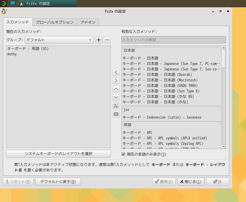Viewport: 246px width, 202px height.
Task: Select キーボード - 日本語 entry
Action: tap(172, 58)
